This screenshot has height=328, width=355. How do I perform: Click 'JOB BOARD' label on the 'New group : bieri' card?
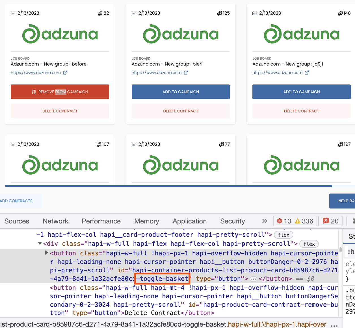(141, 58)
